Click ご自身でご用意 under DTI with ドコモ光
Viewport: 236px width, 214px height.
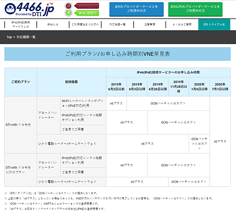point(83,129)
